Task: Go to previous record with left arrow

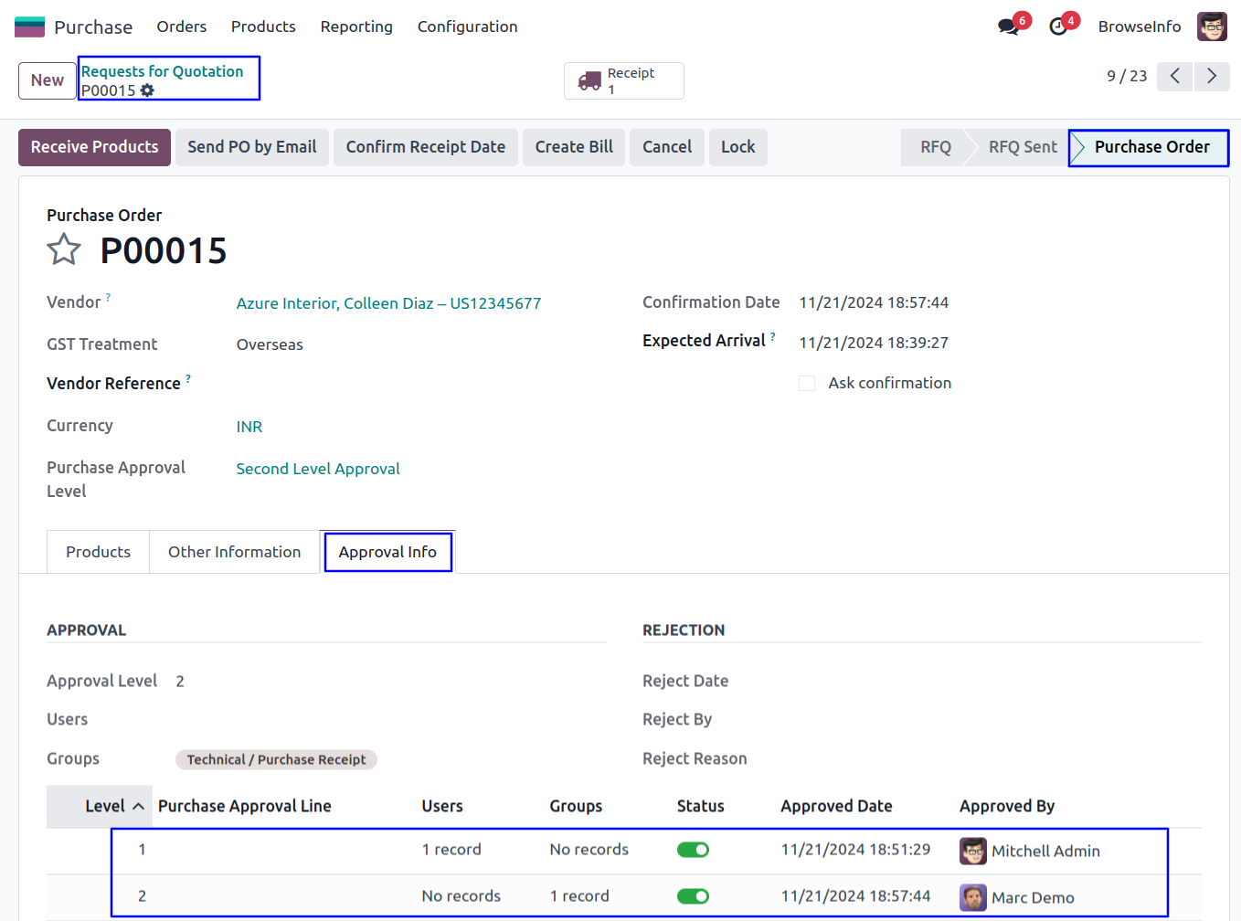Action: pyautogui.click(x=1175, y=76)
